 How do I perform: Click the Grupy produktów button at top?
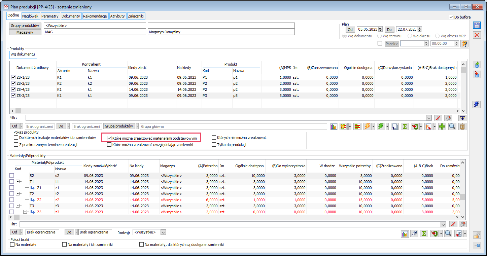(x=25, y=26)
